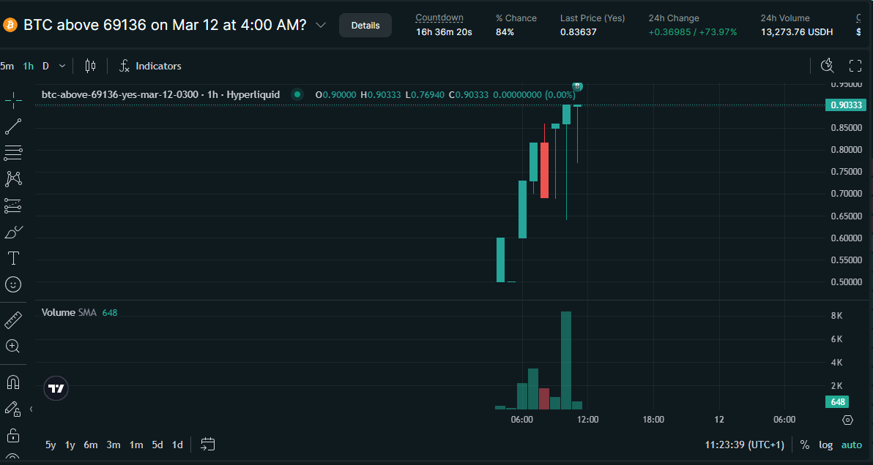Toggle log scale mode

pyautogui.click(x=825, y=445)
